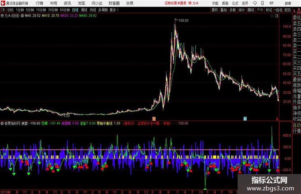Viewport: 301px width, 194px height.
Task: Click the 贪婪: -156.80 indicator value
Action: (31, 123)
